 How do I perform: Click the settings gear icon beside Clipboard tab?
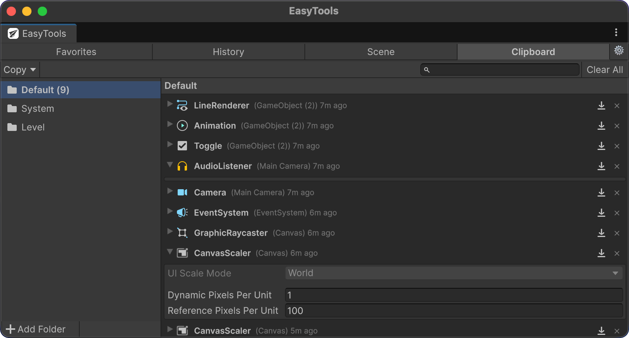click(x=619, y=51)
